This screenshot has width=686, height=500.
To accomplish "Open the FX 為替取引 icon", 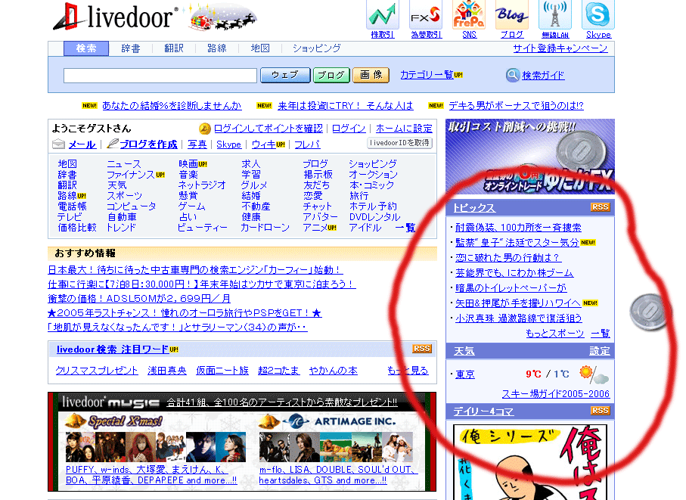I will pyautogui.click(x=426, y=15).
